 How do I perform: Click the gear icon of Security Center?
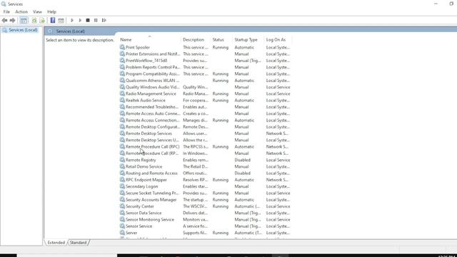pos(122,206)
